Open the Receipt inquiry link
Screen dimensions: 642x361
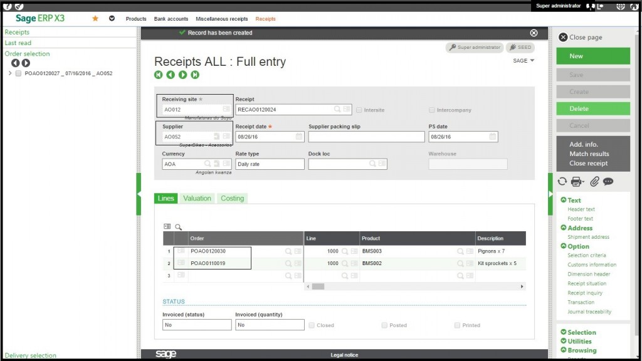coord(585,293)
